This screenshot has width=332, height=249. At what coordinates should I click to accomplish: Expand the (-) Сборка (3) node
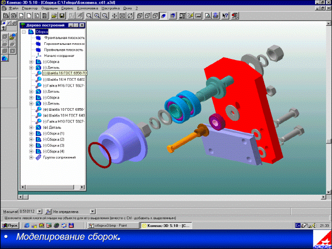tap(31, 146)
